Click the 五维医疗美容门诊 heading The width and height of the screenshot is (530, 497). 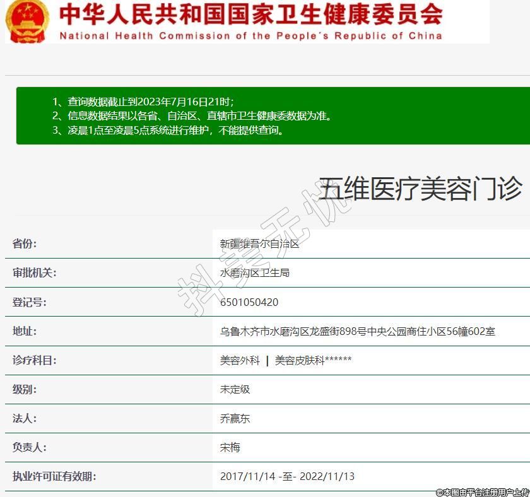pyautogui.click(x=420, y=189)
